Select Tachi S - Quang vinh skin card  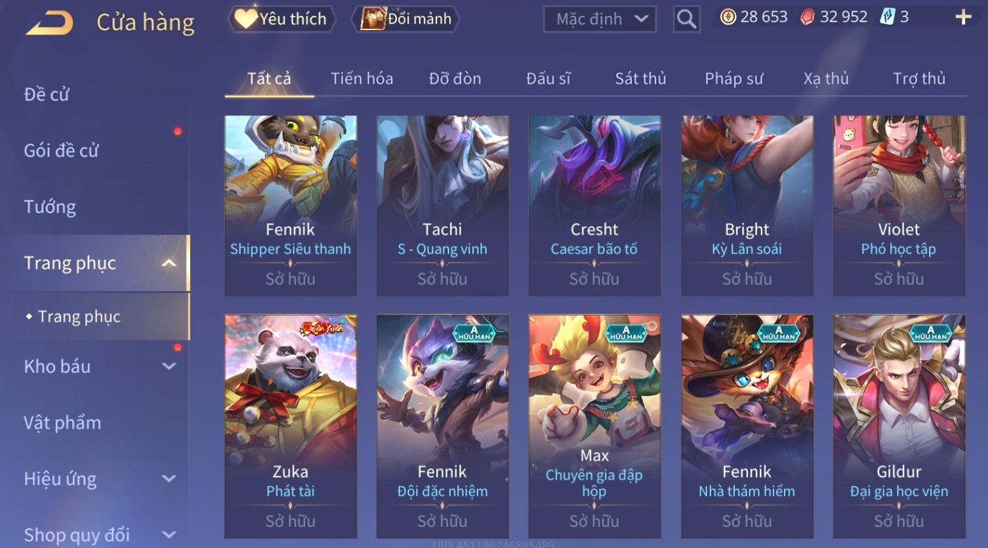coord(442,205)
